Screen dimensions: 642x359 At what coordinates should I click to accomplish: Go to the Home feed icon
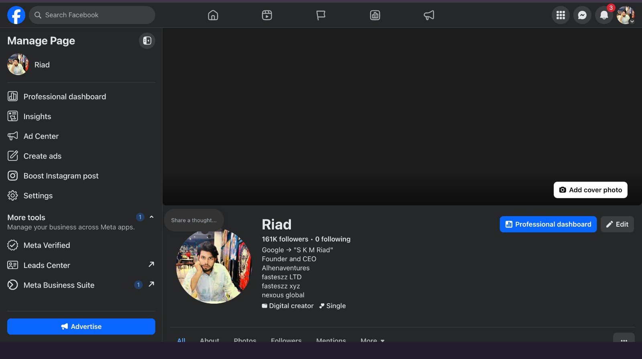point(213,15)
